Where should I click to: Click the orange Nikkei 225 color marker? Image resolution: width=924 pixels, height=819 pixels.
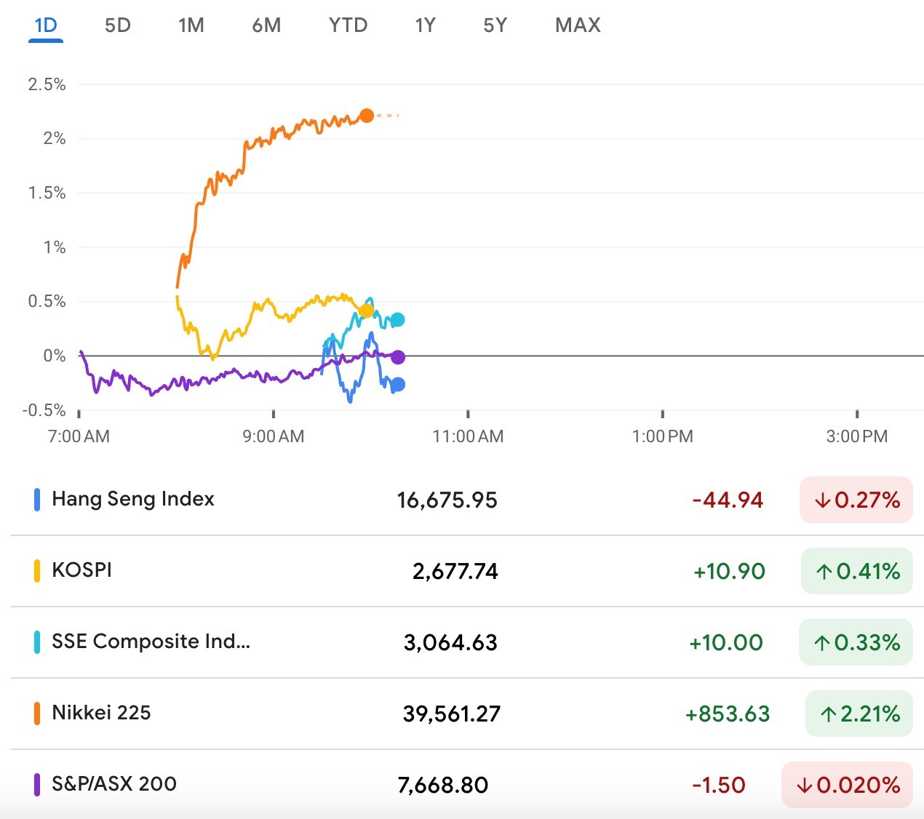tap(37, 714)
